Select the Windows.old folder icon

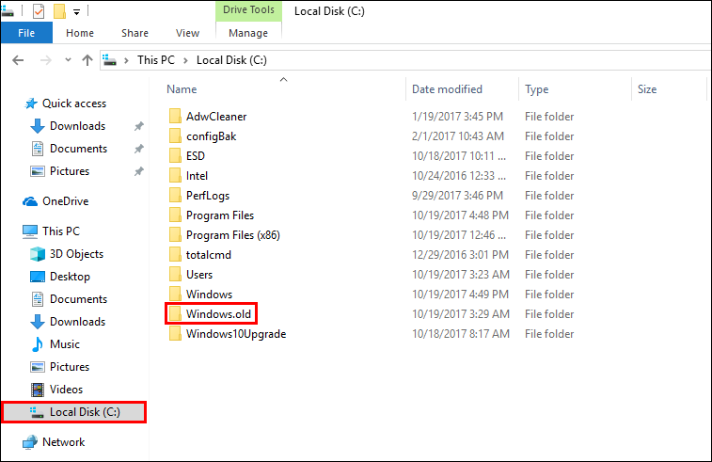click(x=175, y=314)
